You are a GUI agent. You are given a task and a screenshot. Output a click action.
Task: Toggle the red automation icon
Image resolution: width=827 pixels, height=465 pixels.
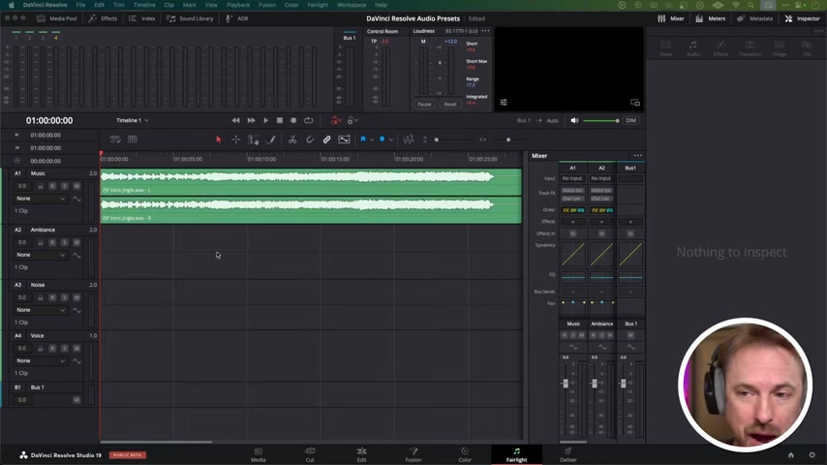336,120
